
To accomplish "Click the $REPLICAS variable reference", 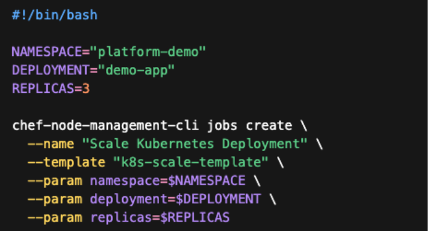I will point(195,217).
